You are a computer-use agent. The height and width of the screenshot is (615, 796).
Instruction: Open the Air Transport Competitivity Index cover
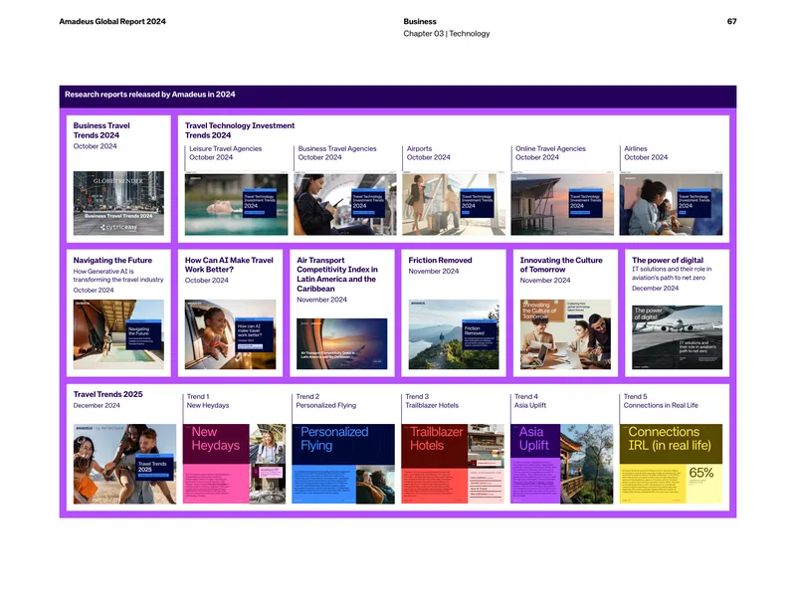click(x=341, y=343)
